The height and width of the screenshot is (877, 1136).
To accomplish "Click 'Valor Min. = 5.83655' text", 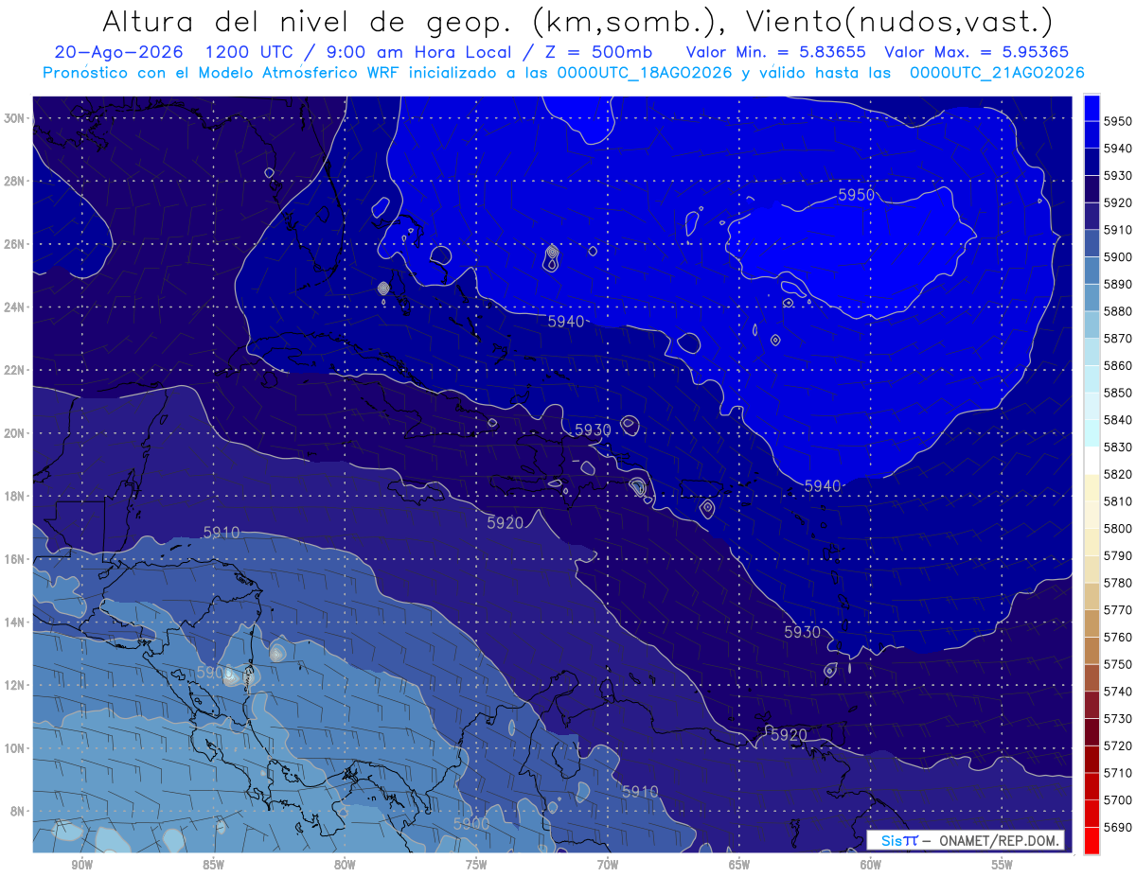I will 776,52.
